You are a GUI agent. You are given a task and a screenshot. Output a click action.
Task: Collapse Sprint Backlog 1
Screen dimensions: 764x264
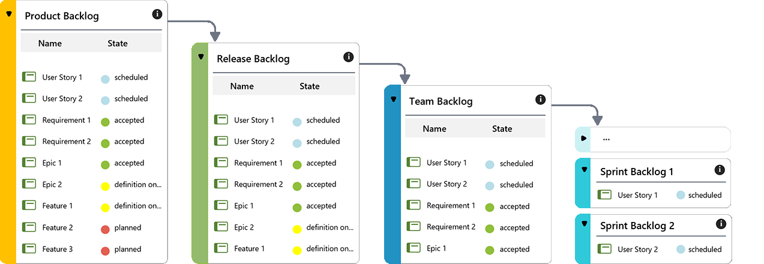tap(584, 169)
